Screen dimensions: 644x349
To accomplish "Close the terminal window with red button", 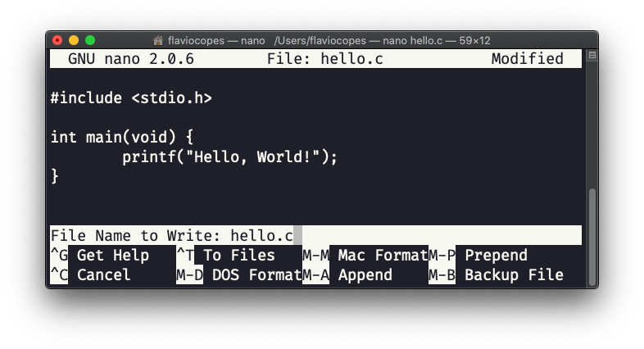I will 57,40.
